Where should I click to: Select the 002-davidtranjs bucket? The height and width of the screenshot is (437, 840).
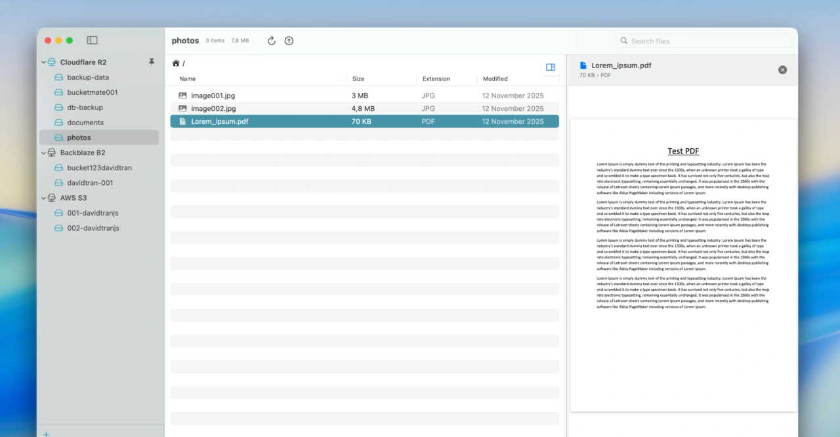coord(93,228)
